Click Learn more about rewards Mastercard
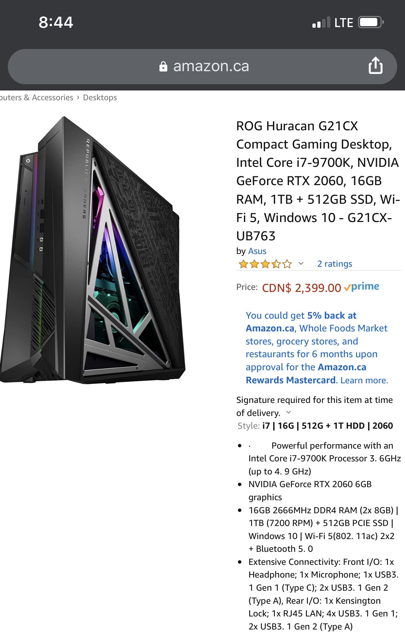The width and height of the screenshot is (405, 638). point(364,380)
